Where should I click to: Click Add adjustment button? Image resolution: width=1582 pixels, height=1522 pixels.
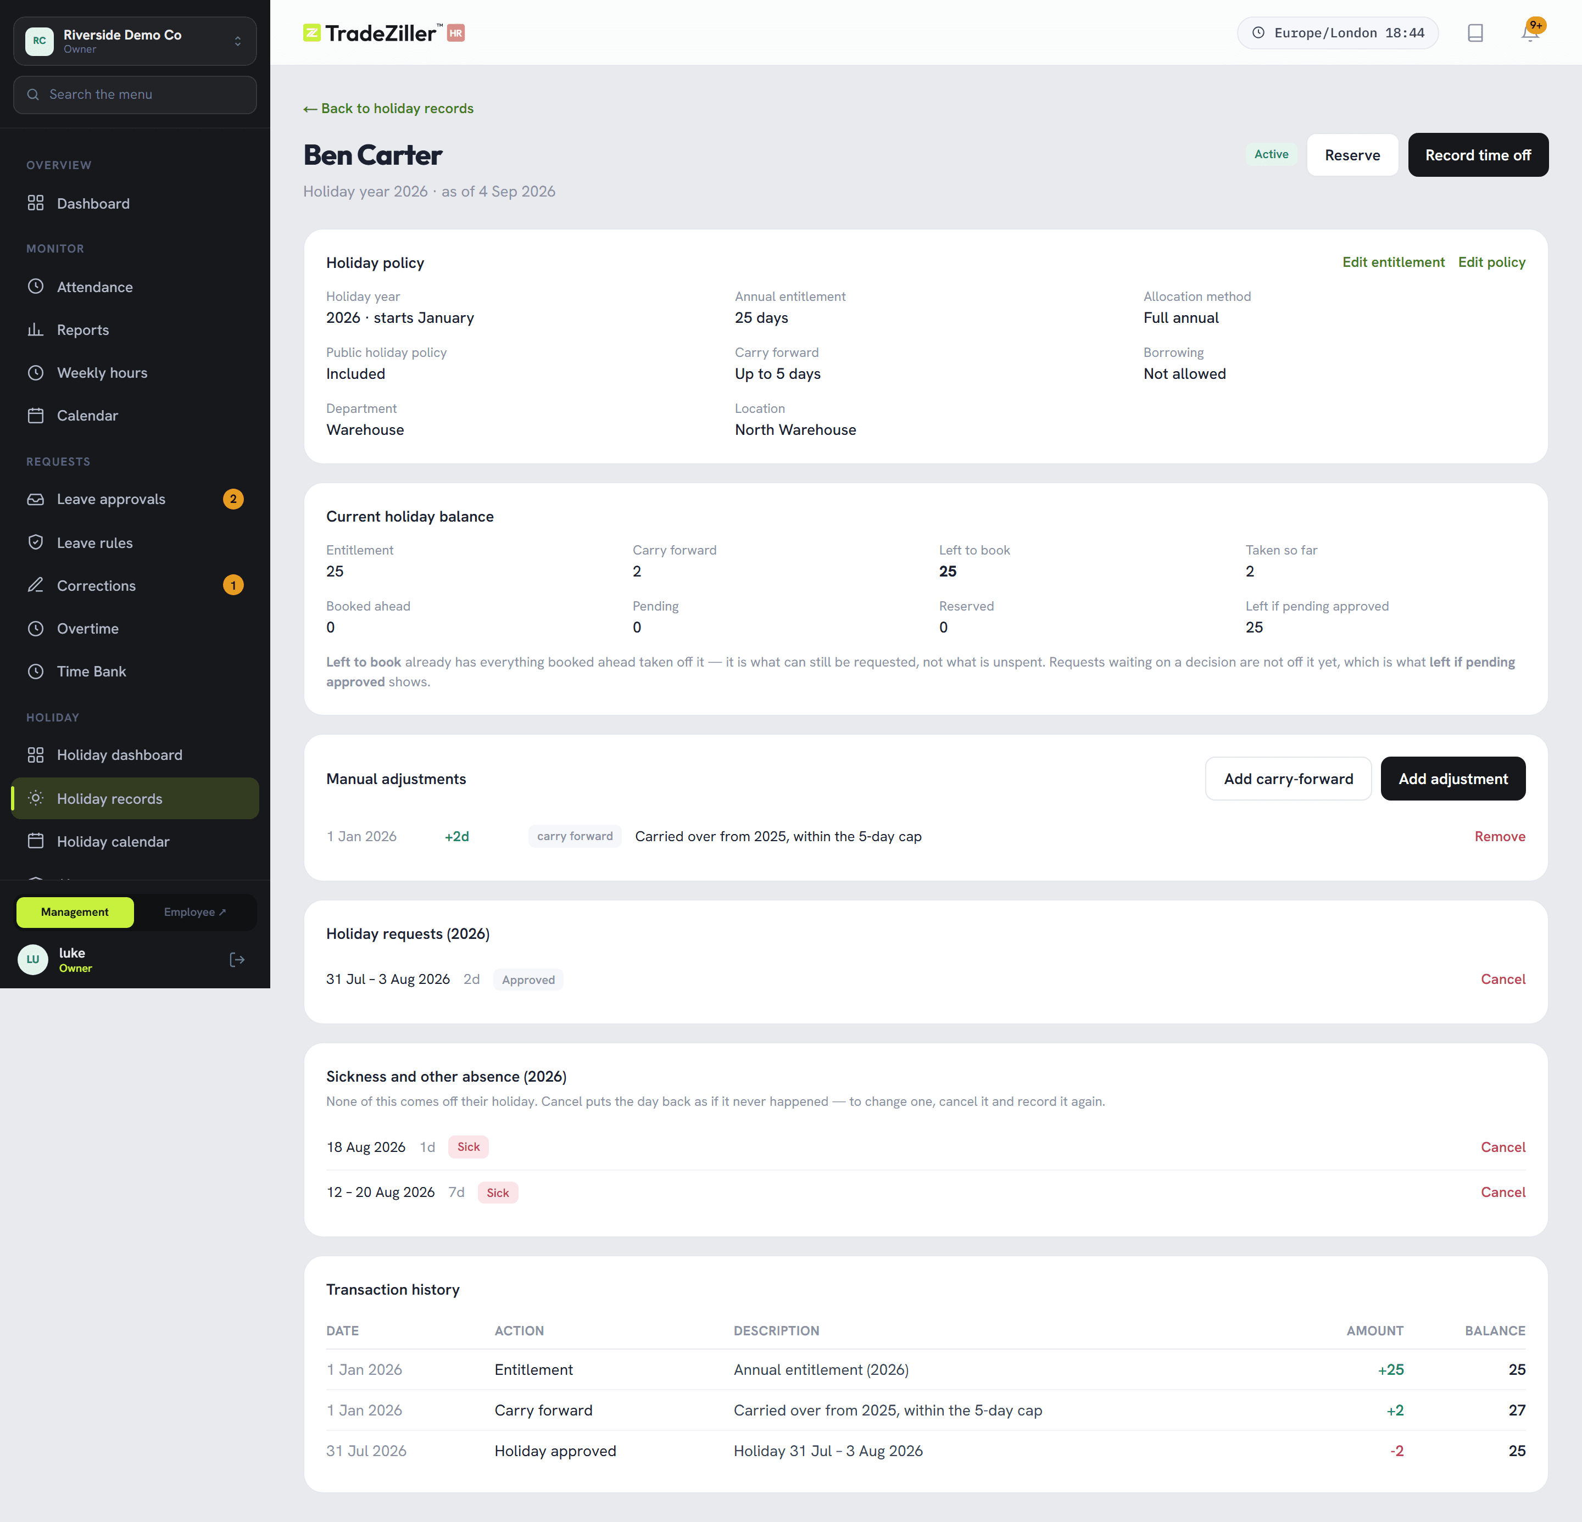pos(1452,779)
